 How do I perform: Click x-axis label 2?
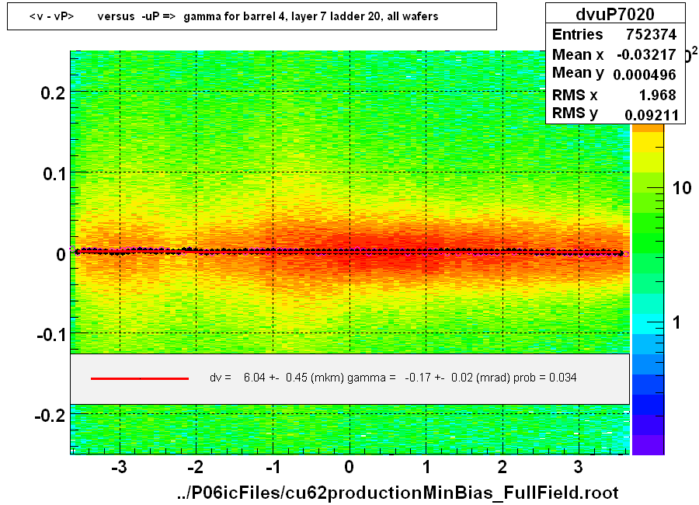pos(503,467)
